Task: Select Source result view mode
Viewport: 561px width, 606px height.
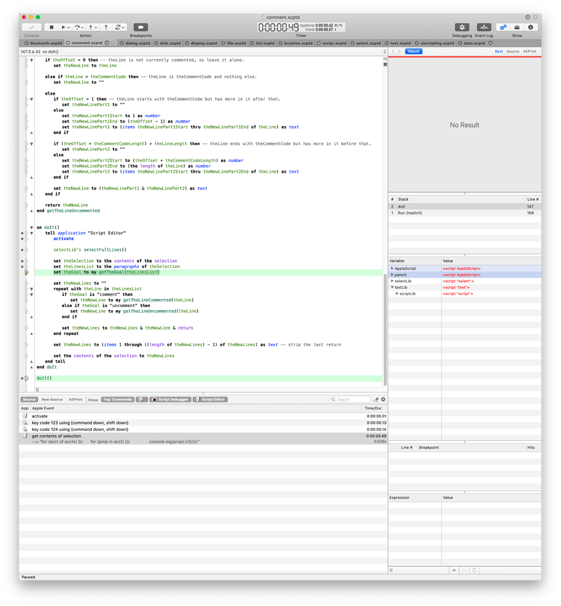Action: tap(512, 51)
